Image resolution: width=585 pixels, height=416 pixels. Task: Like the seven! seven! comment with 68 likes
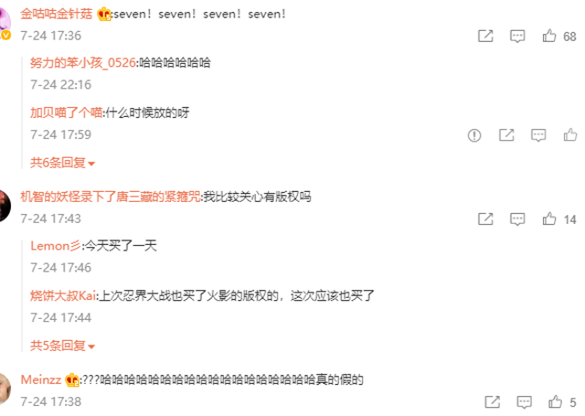click(x=549, y=36)
